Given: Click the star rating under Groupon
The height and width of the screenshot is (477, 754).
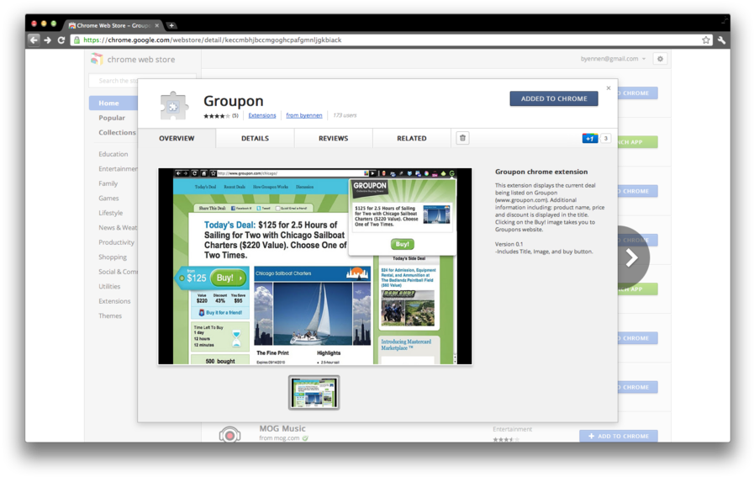Looking at the screenshot, I should [x=216, y=115].
